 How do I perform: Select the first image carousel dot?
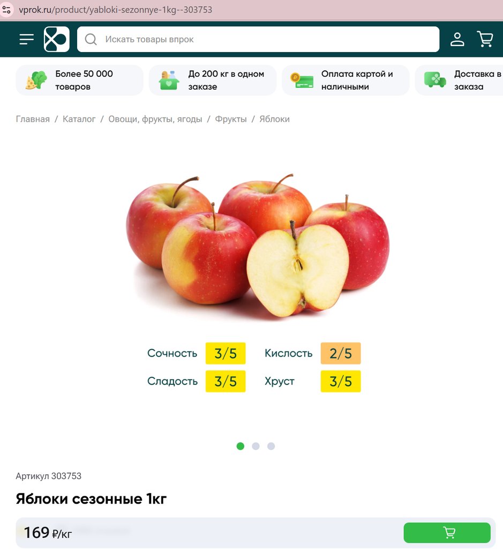click(241, 446)
